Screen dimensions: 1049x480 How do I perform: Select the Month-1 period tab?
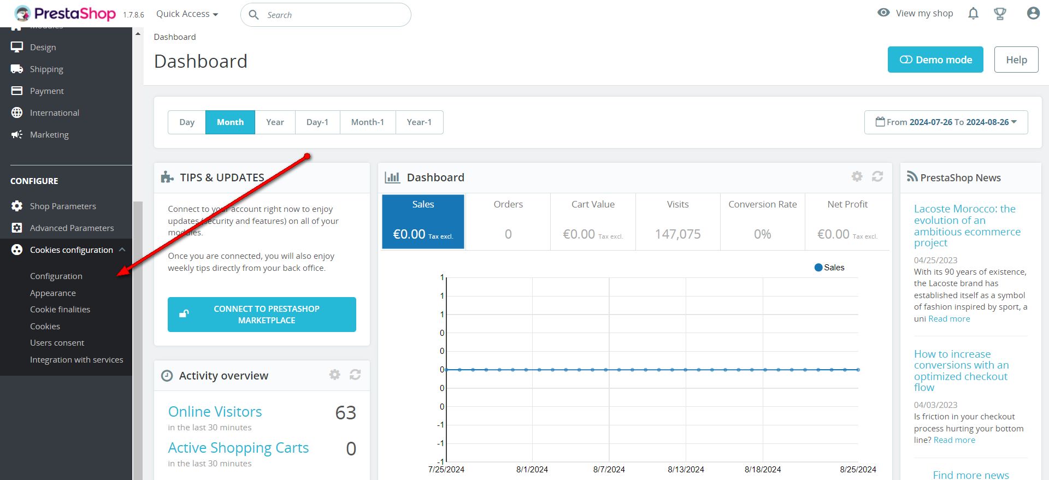pos(368,122)
